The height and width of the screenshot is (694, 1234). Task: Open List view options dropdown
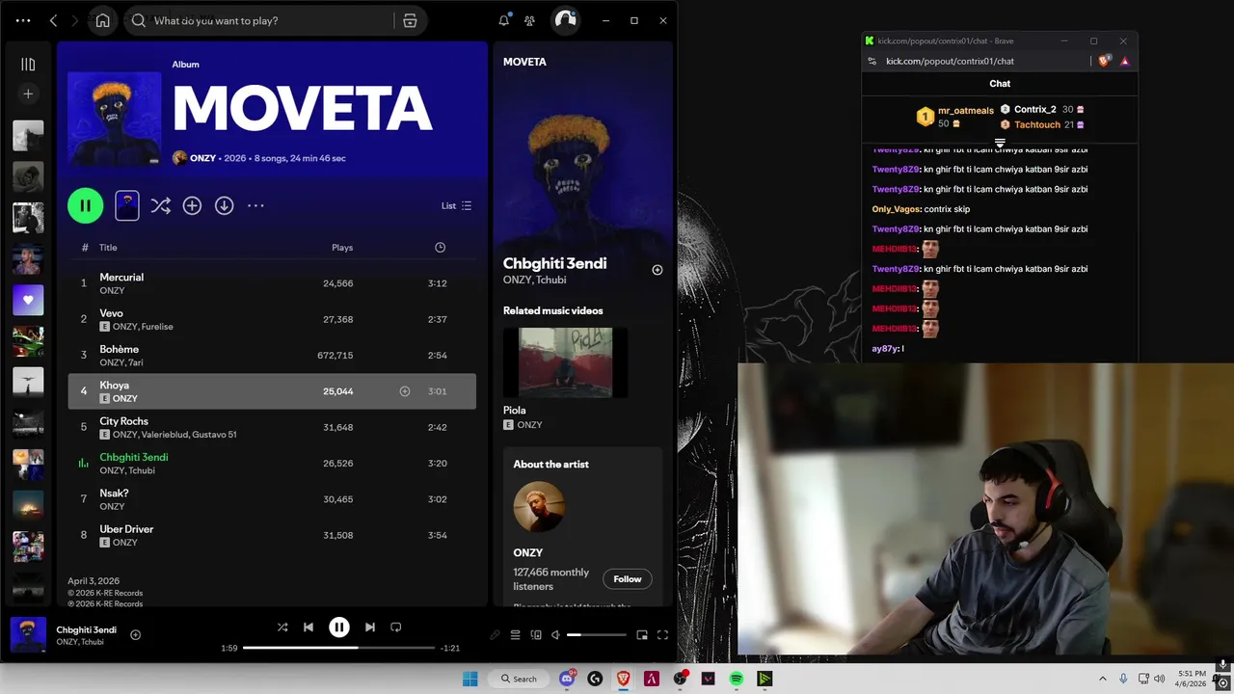[456, 205]
